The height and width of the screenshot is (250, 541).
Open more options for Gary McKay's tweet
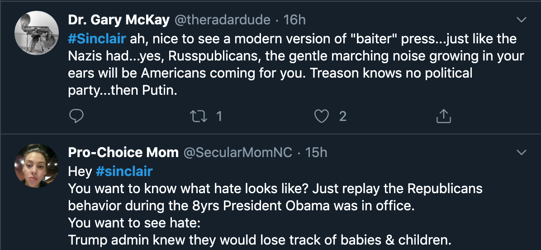(522, 20)
